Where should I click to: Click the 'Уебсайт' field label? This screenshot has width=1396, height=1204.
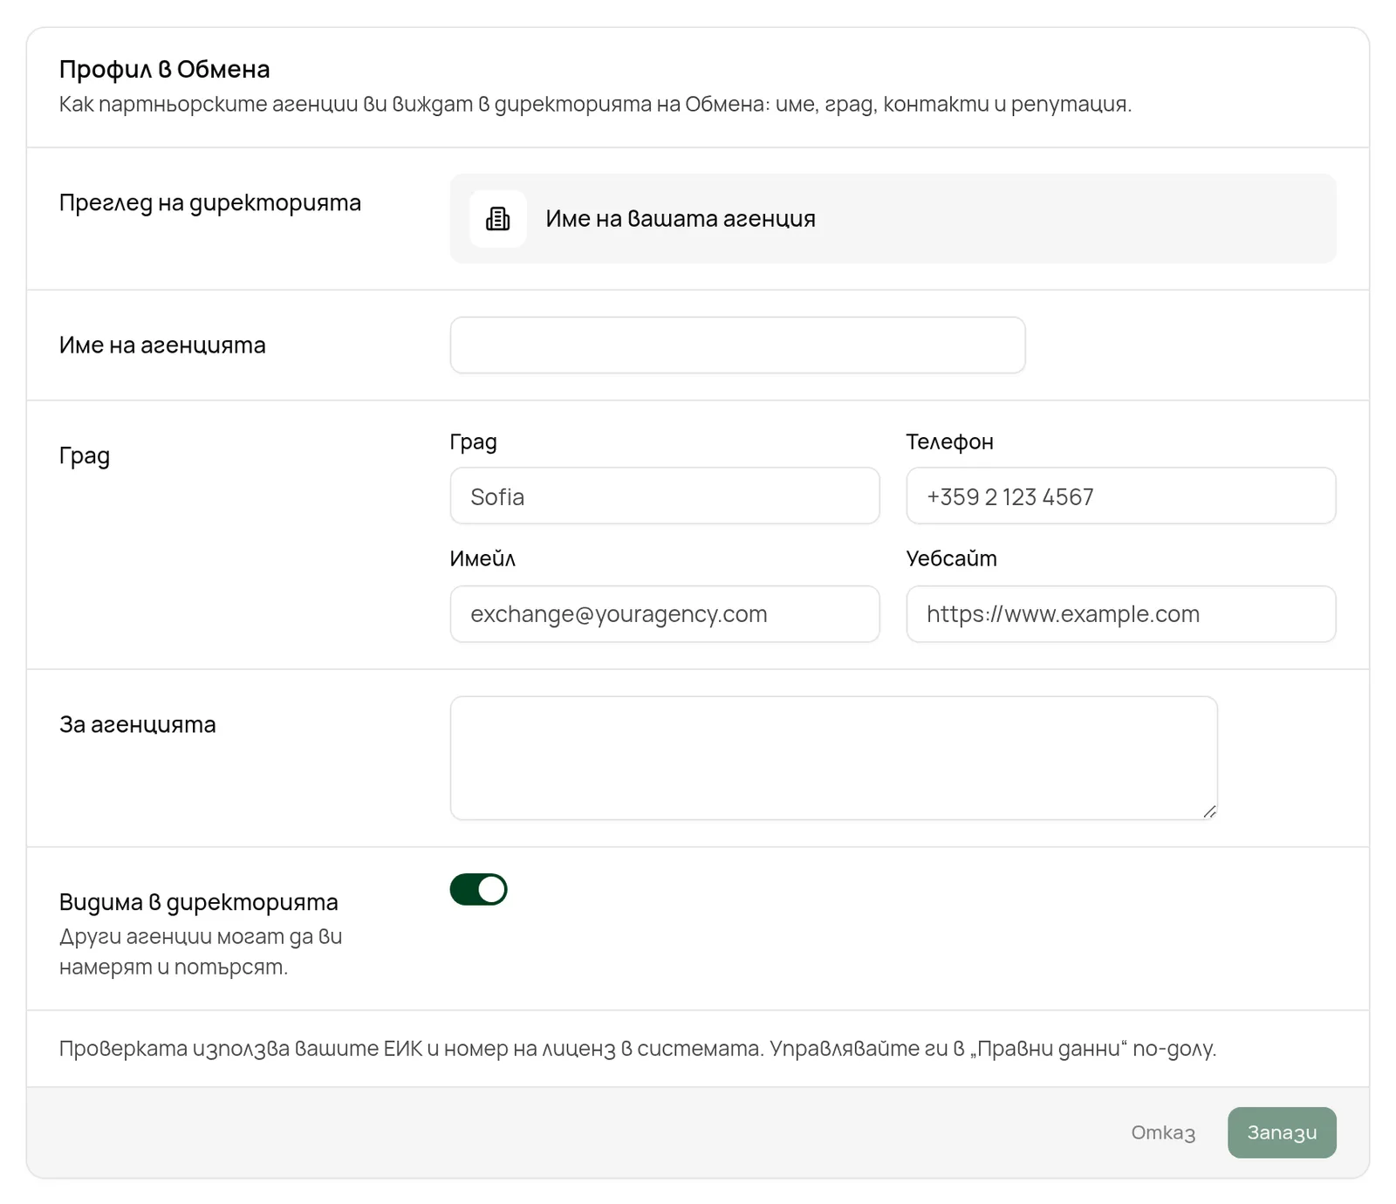tap(951, 559)
